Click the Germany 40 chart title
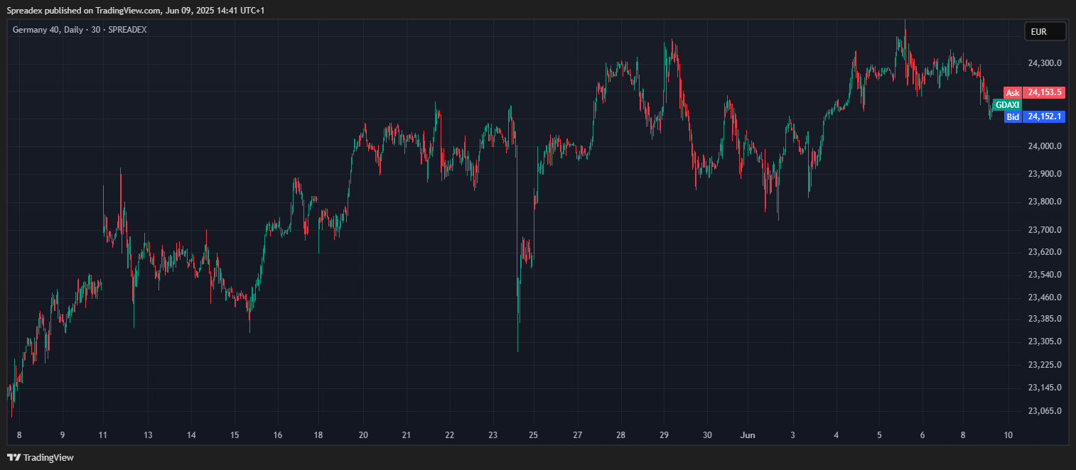The width and height of the screenshot is (1076, 470). 80,30
